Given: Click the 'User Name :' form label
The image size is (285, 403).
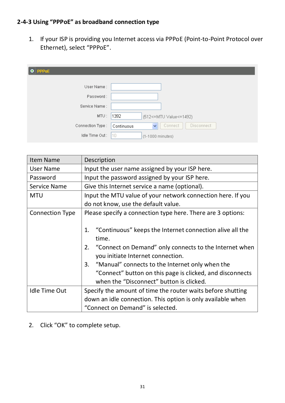Looking at the screenshot, I should [x=96, y=87].
